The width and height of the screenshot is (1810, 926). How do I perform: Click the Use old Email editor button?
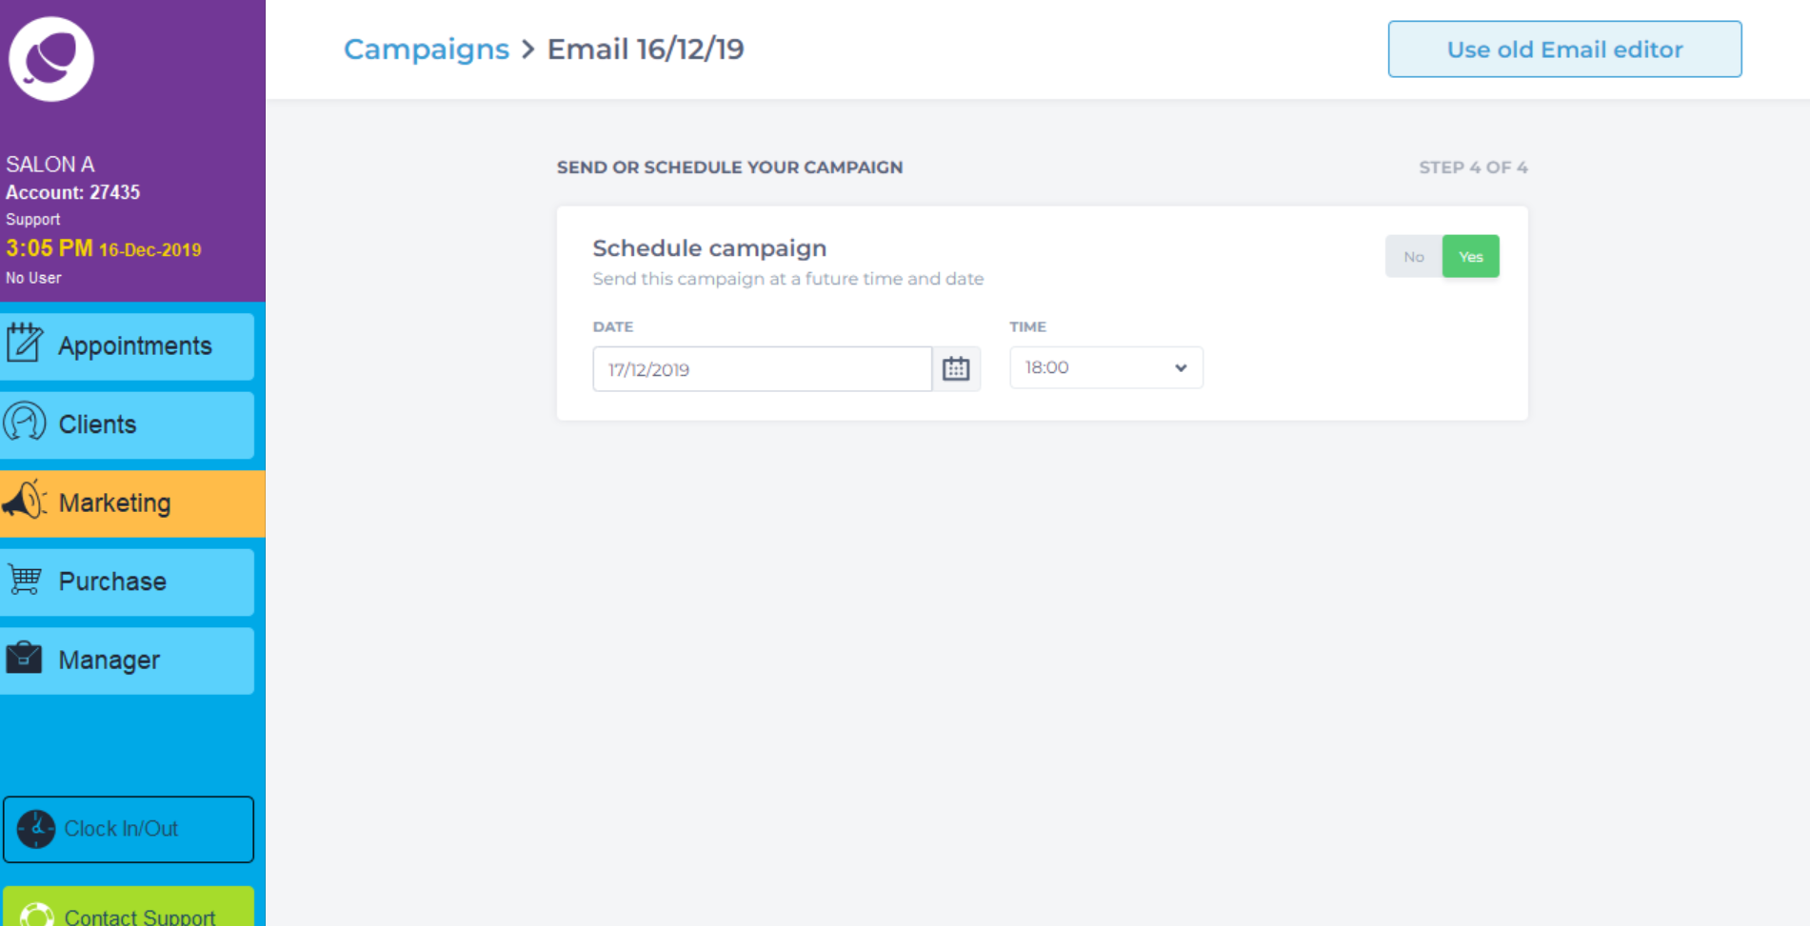(1564, 49)
